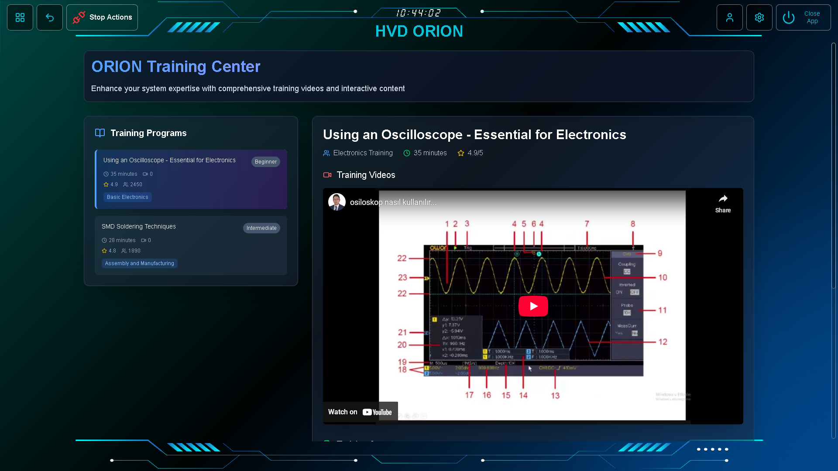The width and height of the screenshot is (838, 471).
Task: Click the clock icon beside 35 minutes
Action: (406, 153)
